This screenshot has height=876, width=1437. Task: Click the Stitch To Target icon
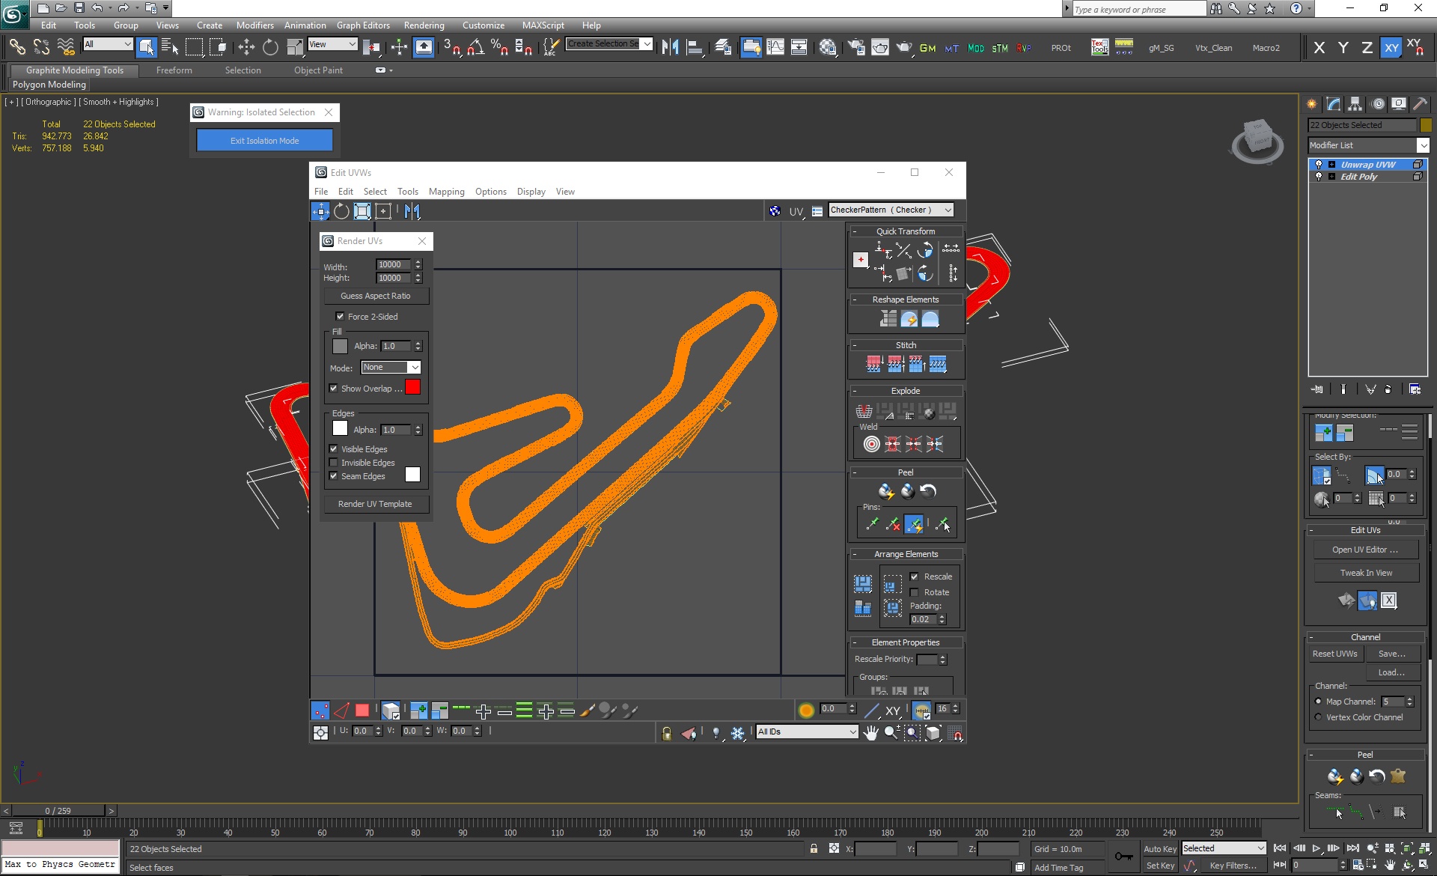(x=874, y=365)
